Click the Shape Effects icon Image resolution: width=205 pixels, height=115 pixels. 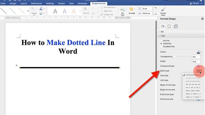(x=41, y=13)
